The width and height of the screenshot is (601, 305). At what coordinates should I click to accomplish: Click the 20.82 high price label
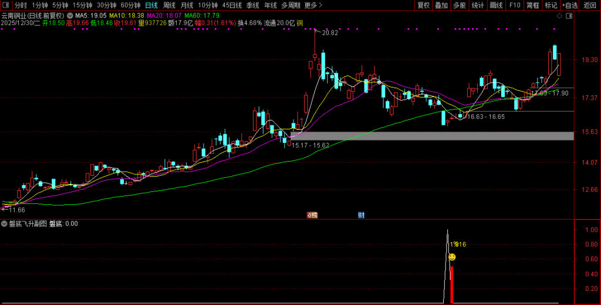(x=330, y=33)
